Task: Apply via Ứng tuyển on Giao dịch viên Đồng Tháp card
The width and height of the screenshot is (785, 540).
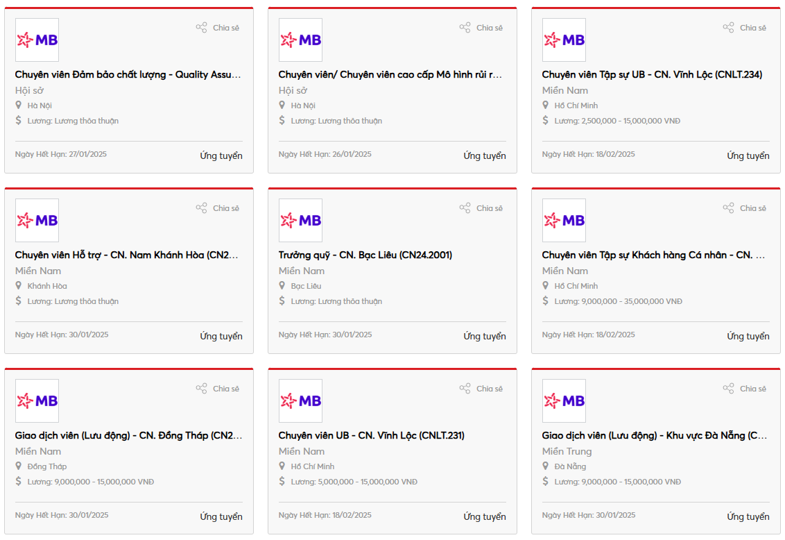Action: tap(221, 516)
